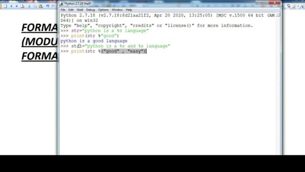305x172 pixels.
Task: Minimize the Python 2.7.18 Shell window
Action: tap(259, 3)
